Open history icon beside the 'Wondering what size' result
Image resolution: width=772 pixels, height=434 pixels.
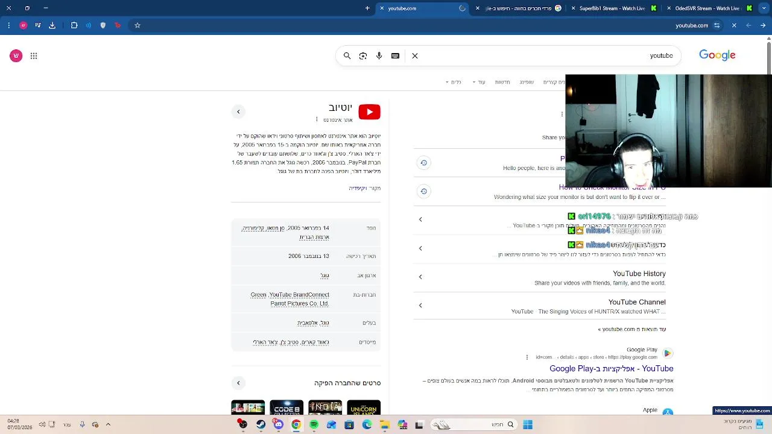click(423, 191)
